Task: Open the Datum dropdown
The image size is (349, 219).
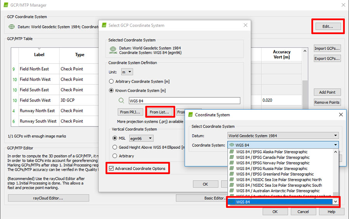Action: (x=283, y=136)
